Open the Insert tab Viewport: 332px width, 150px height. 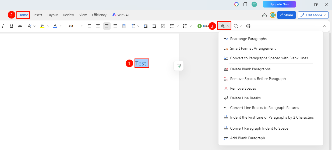point(38,15)
